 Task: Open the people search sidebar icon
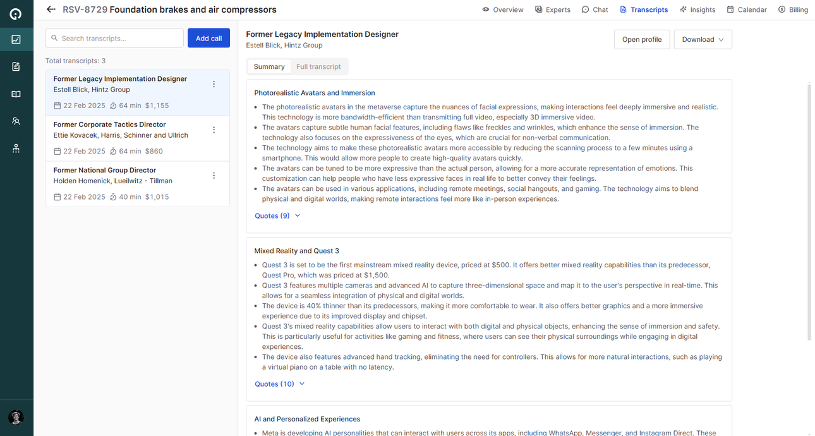point(16,121)
